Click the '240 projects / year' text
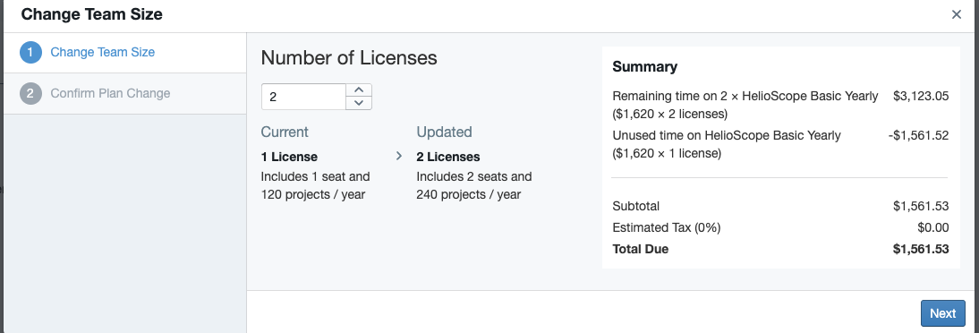Screen dimensions: 979x333 coord(468,195)
